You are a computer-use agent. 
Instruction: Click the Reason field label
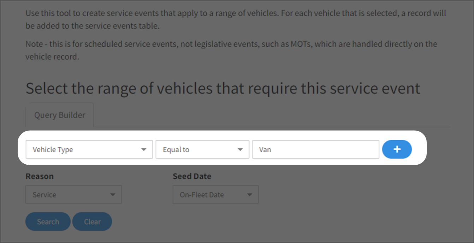click(x=40, y=176)
